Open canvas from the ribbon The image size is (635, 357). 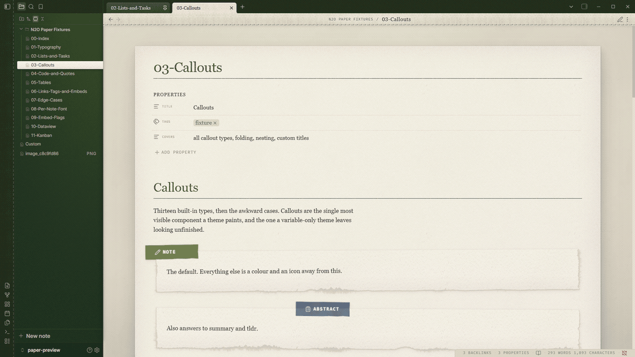tap(7, 304)
